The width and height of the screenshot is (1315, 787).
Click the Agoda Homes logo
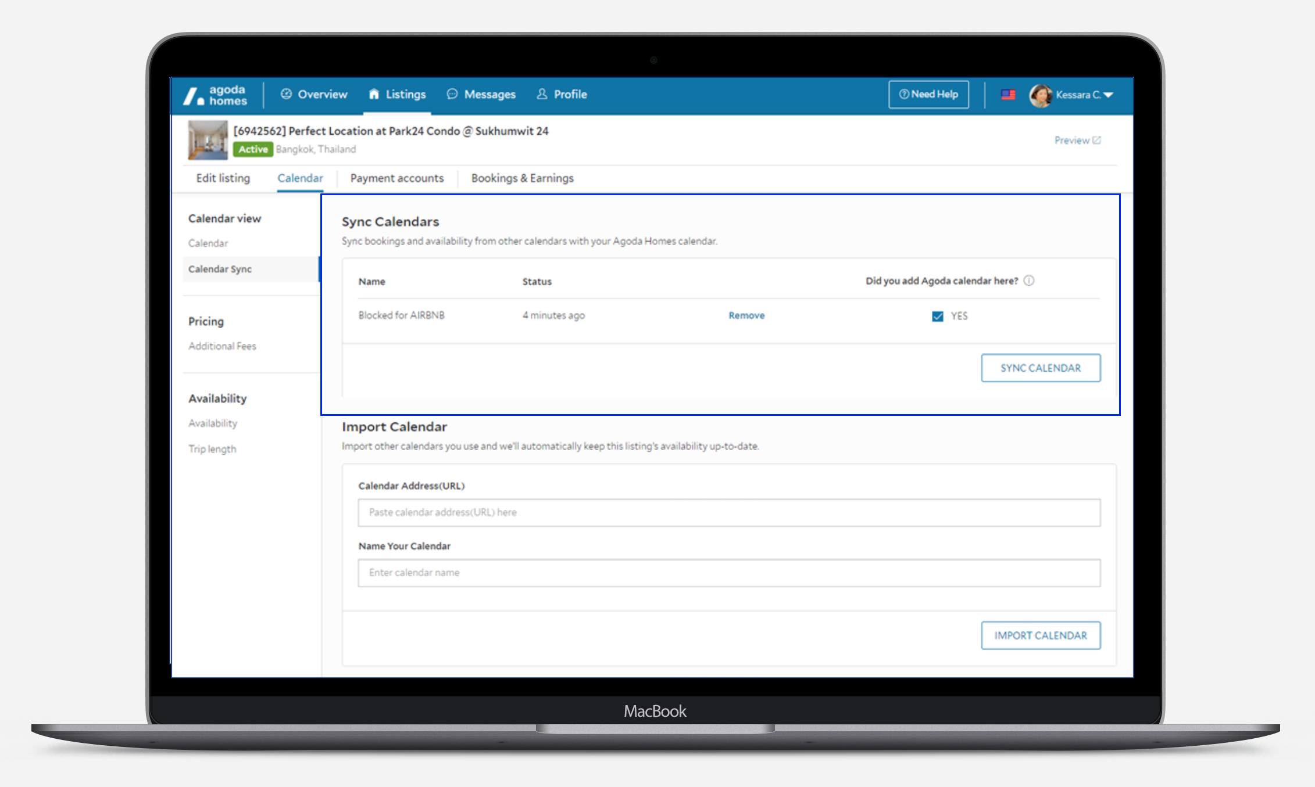215,95
